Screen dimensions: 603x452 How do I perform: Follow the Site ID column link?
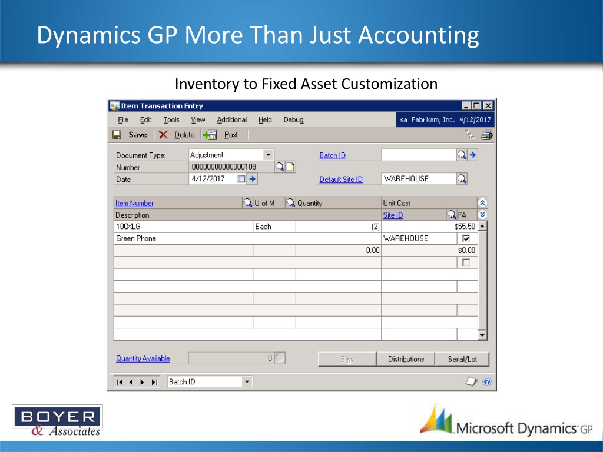[x=393, y=215]
